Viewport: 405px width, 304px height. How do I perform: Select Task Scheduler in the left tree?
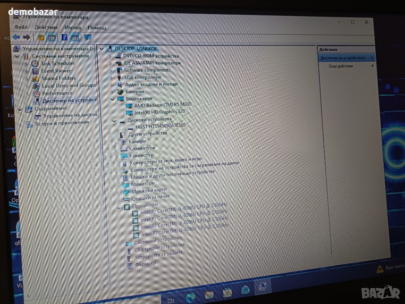(x=58, y=63)
